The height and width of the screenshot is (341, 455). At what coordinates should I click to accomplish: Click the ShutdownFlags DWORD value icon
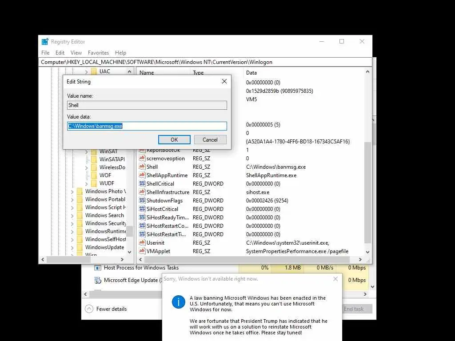142,200
